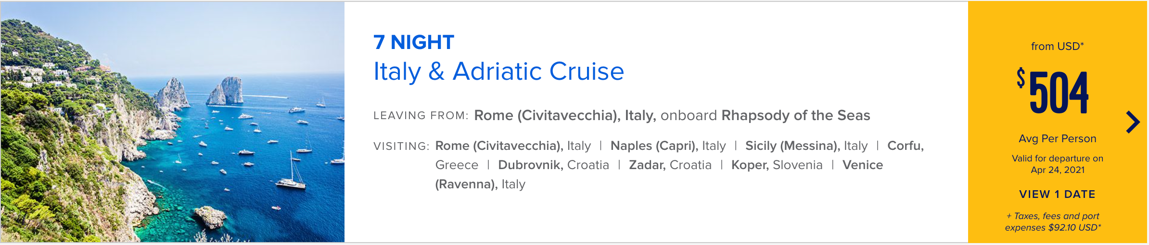
Task: Open the Capri coastline cruise photo
Action: (x=172, y=122)
